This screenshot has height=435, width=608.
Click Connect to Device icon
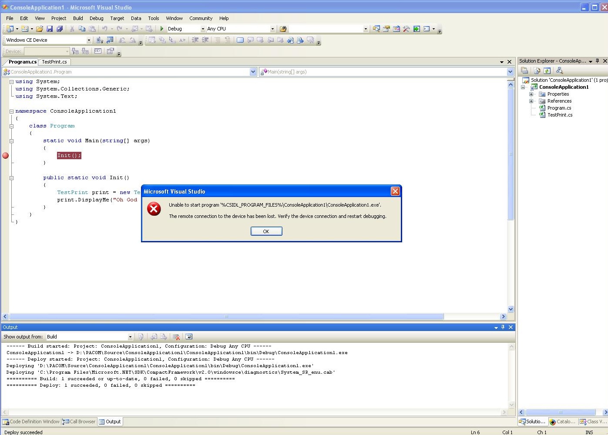pyautogui.click(x=100, y=40)
